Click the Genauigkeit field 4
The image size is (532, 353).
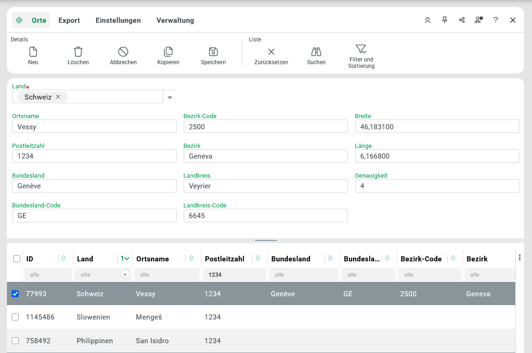(437, 186)
